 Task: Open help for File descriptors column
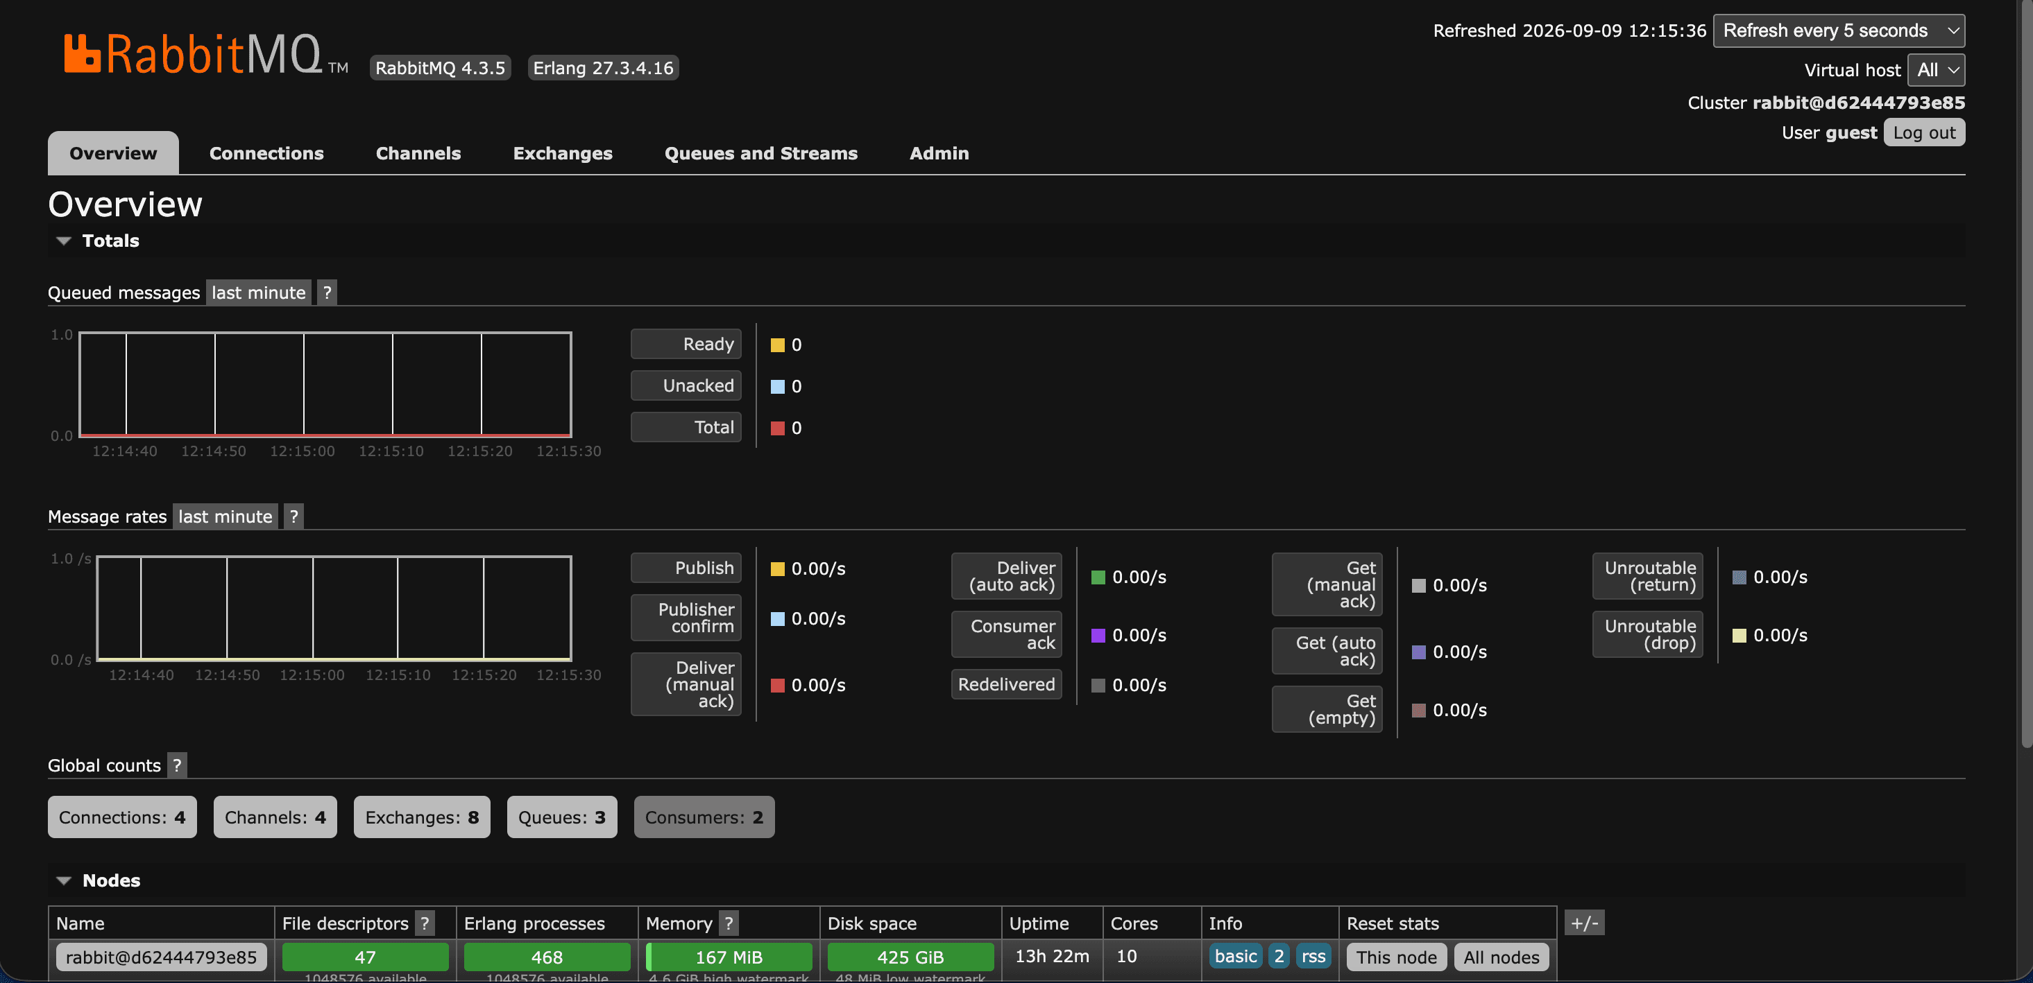425,923
